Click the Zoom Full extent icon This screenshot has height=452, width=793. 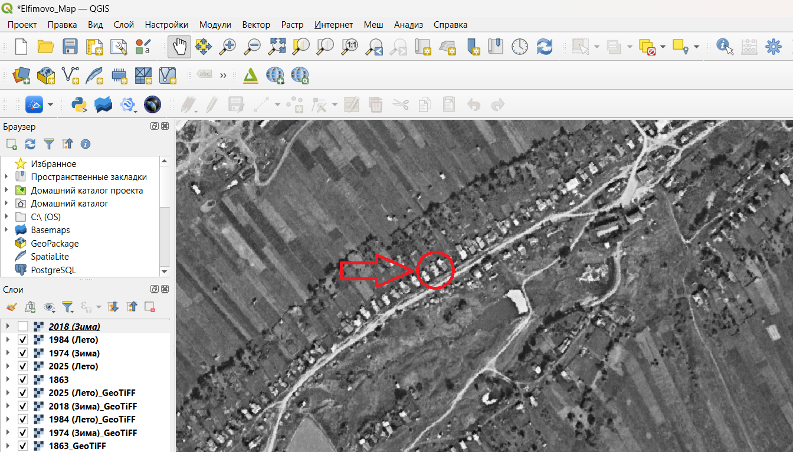tap(277, 47)
